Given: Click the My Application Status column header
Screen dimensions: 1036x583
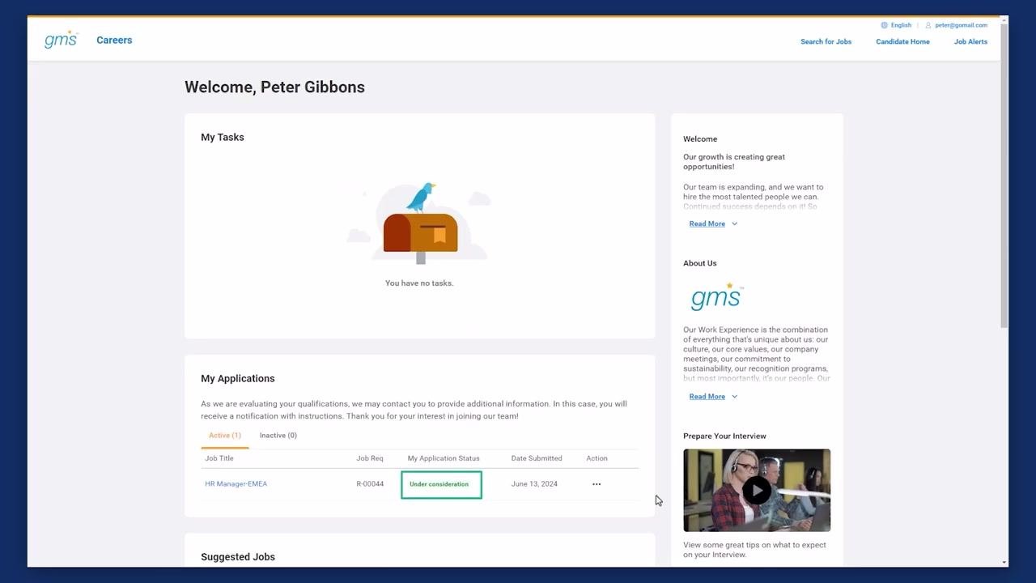Looking at the screenshot, I should 444,458.
